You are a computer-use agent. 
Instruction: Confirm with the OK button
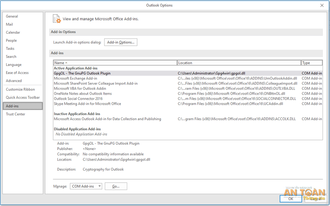tap(290, 199)
